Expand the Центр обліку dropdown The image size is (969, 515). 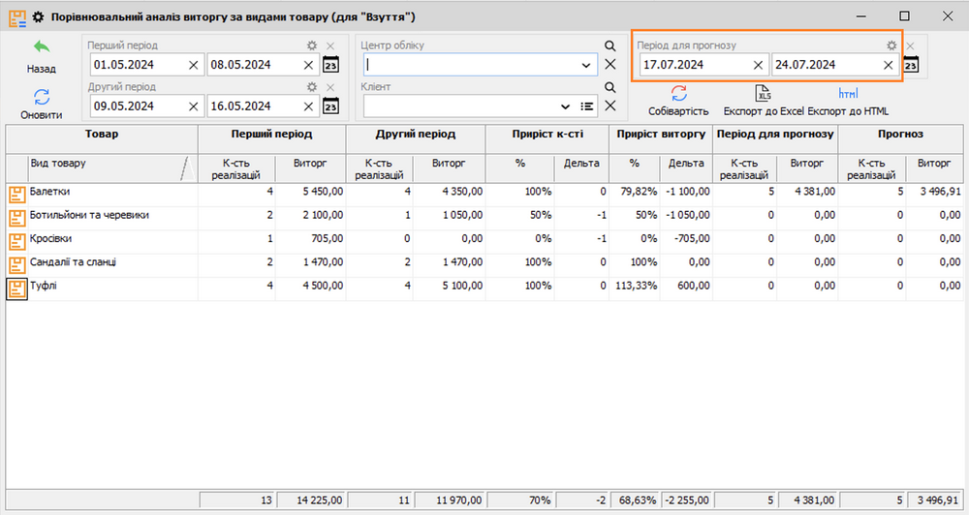pos(586,65)
